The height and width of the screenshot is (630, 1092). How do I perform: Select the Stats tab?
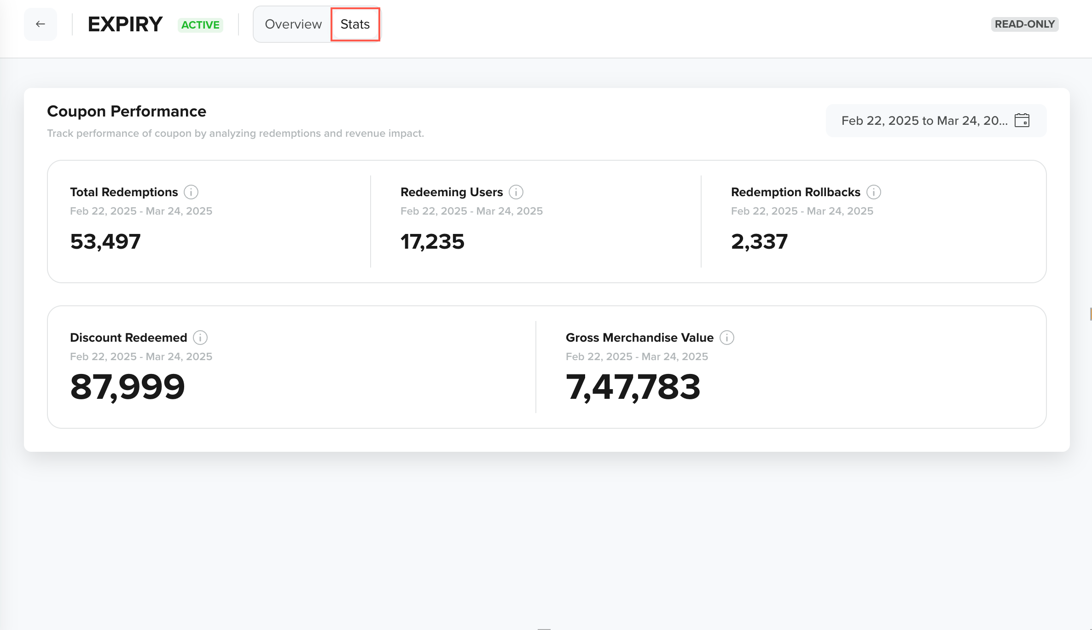tap(355, 24)
